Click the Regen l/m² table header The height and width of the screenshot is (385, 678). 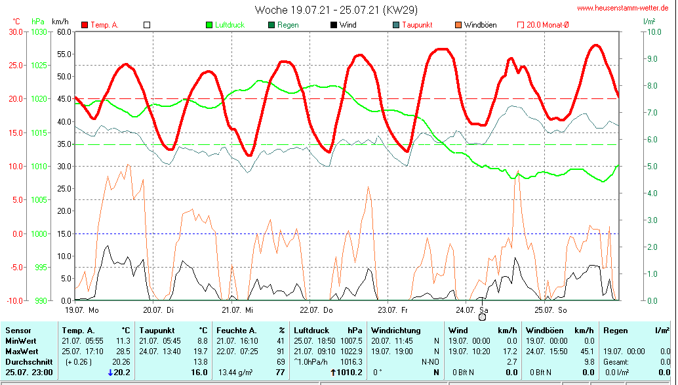(x=636, y=331)
